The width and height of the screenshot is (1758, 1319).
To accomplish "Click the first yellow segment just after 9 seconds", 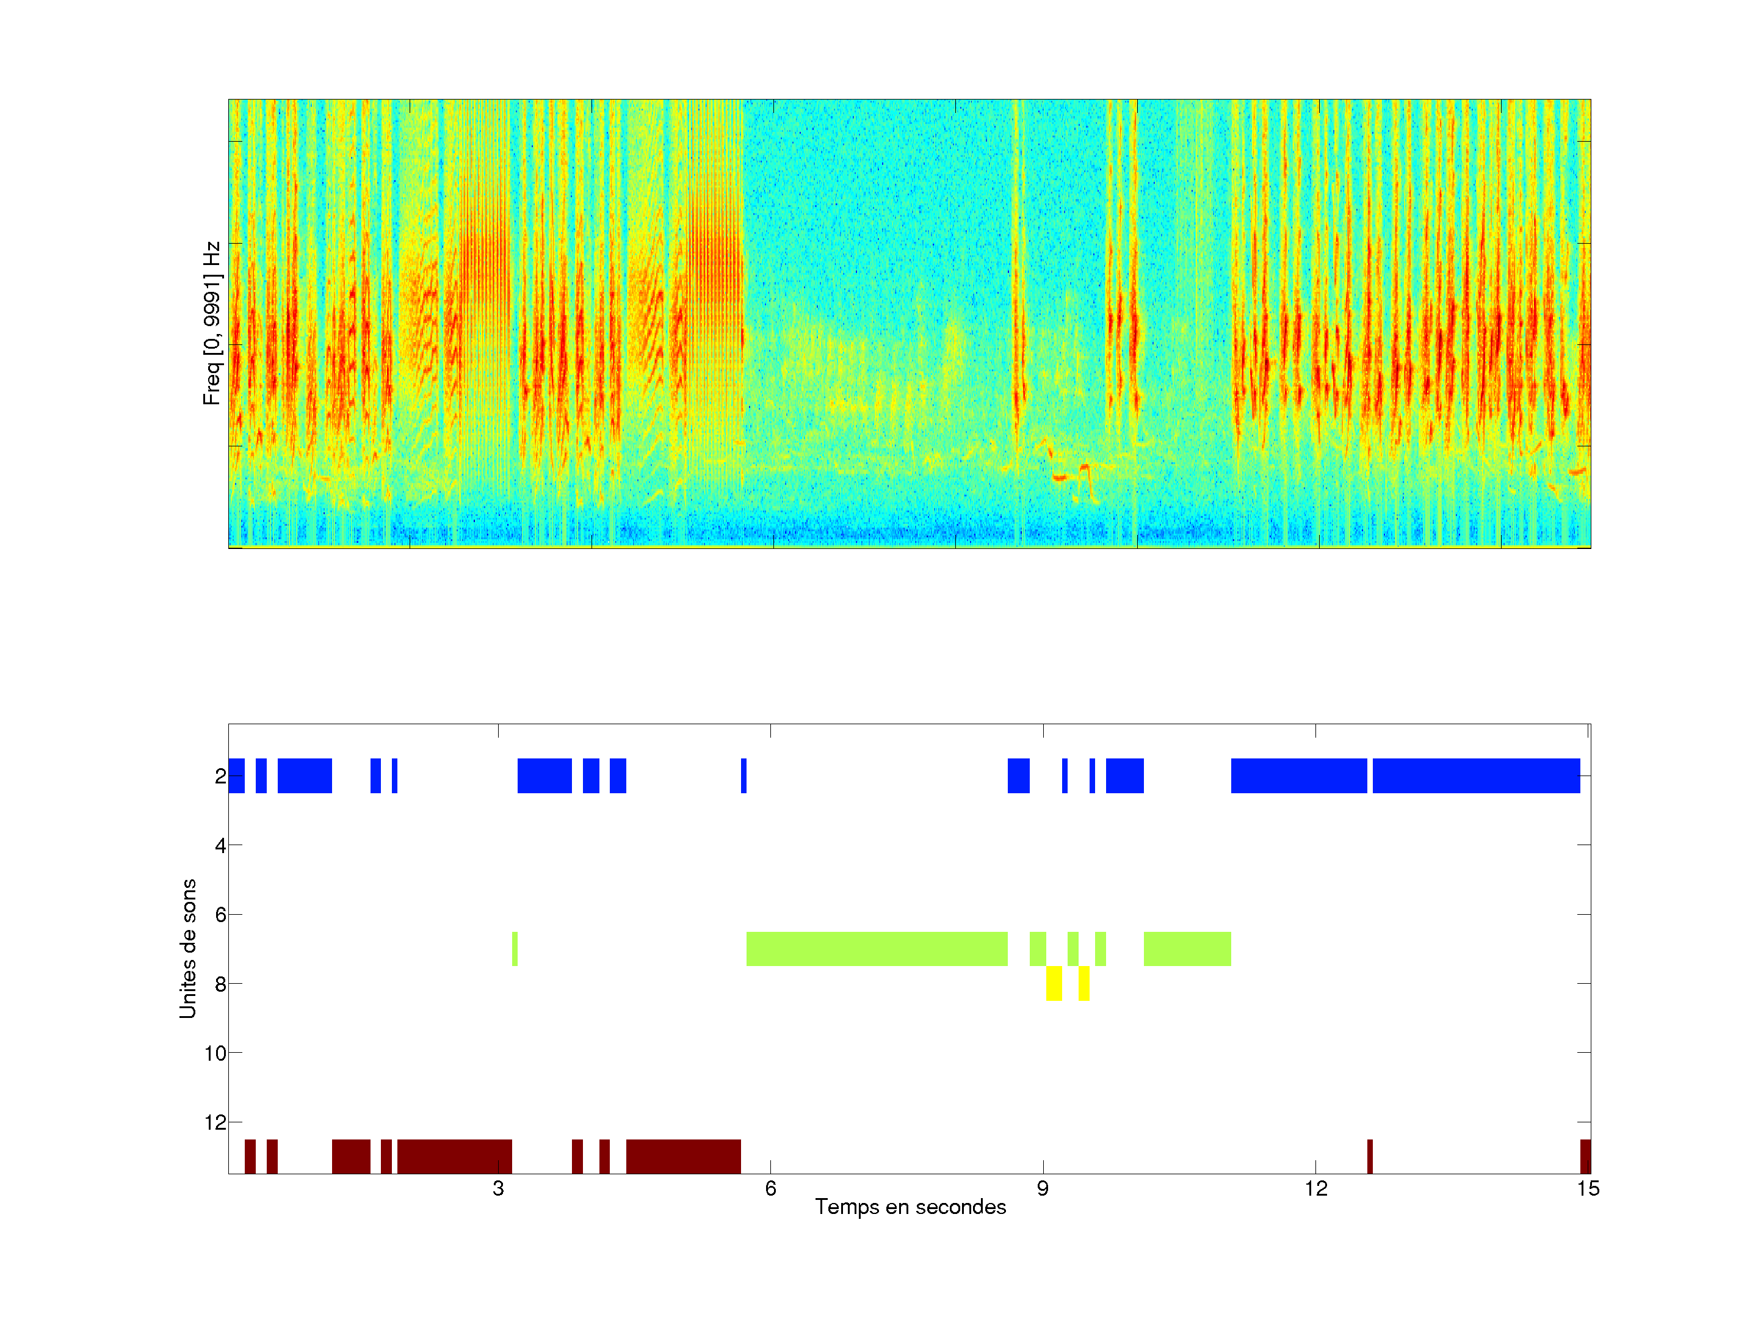I will click(x=1054, y=984).
